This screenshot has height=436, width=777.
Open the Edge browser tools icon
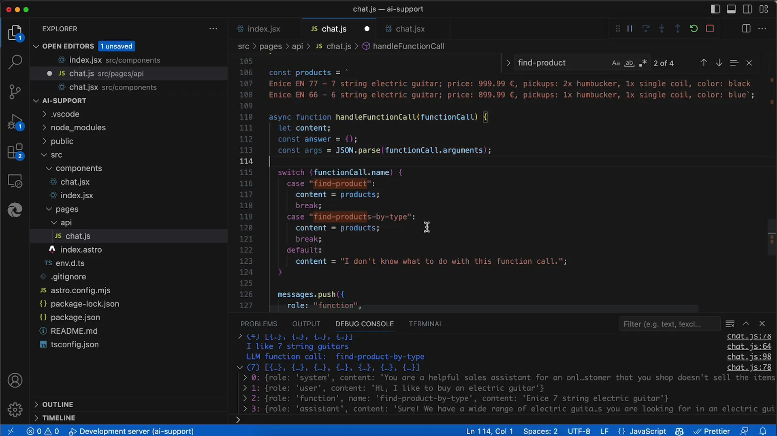coord(15,210)
